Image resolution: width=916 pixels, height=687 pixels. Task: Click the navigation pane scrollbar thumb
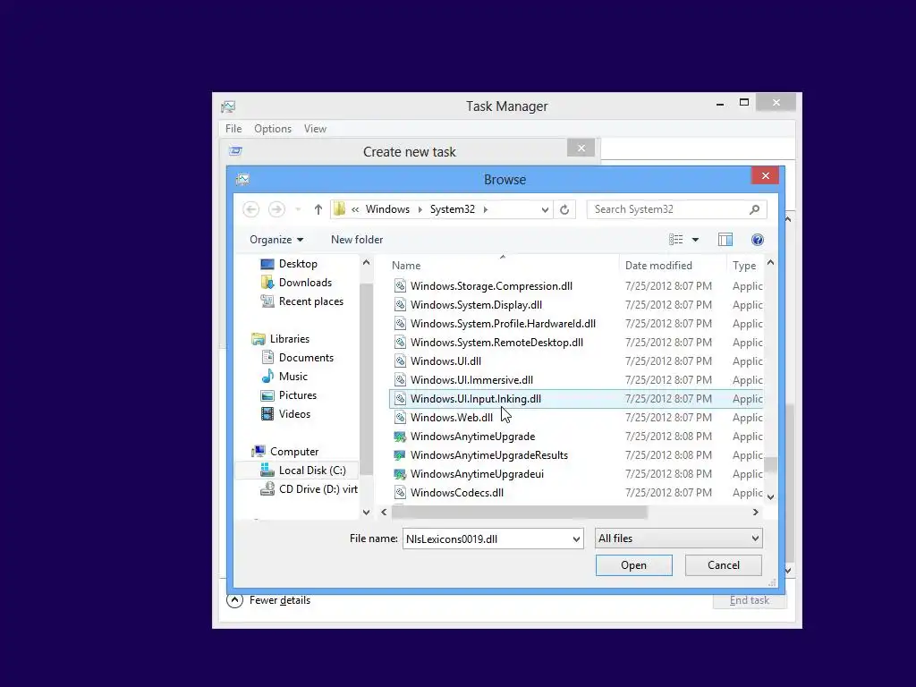click(x=366, y=378)
